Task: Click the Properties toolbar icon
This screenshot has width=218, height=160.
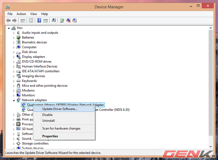Action: pos(31,20)
